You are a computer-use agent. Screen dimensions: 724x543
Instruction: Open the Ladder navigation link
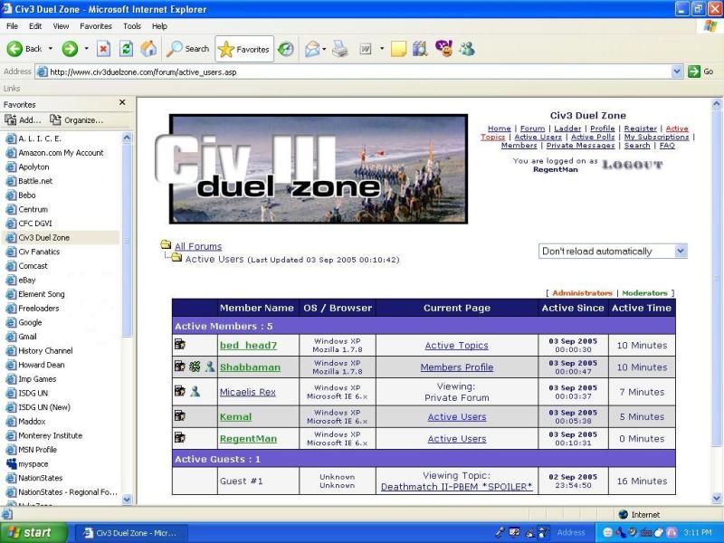pyautogui.click(x=567, y=129)
